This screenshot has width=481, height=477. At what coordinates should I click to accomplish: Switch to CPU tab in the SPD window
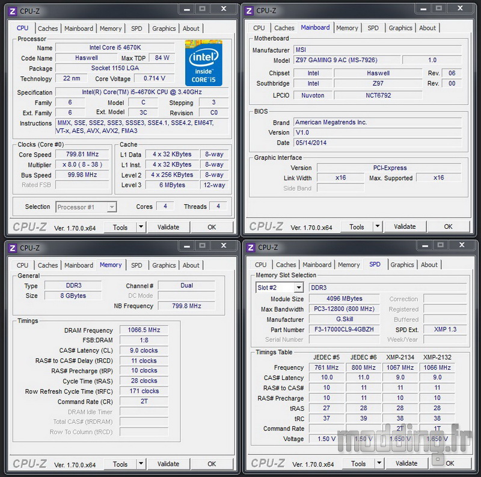(260, 264)
